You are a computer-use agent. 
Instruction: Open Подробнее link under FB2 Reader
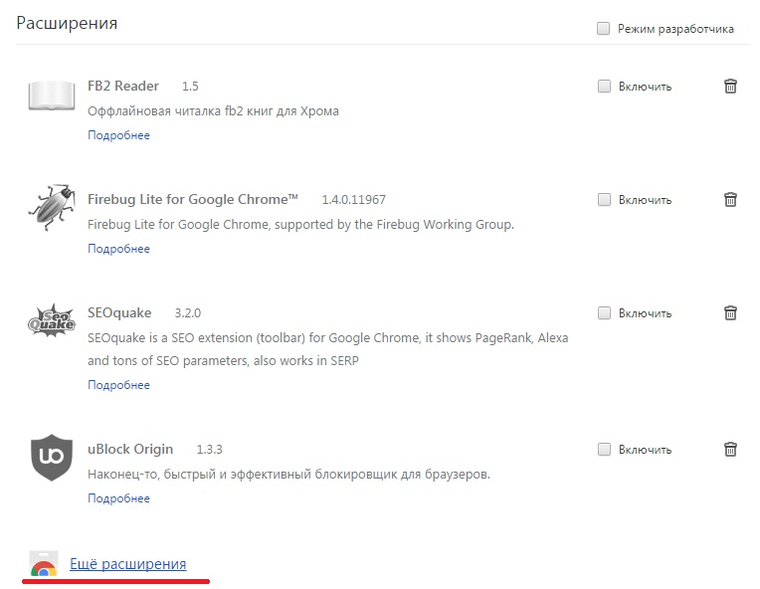coord(118,135)
